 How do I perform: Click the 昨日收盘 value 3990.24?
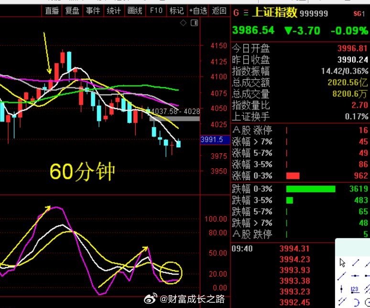coord(352,60)
